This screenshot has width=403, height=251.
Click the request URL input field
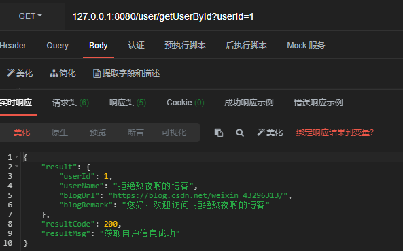coord(234,17)
